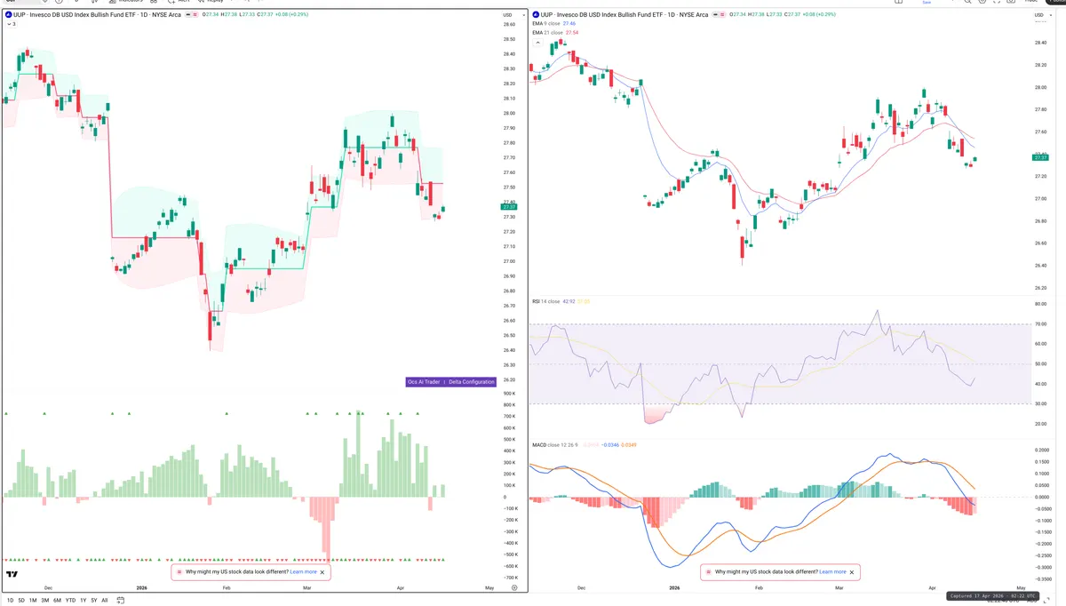Open the go-to-date calendar icon
Viewport: 1066px width, 606px height.
[121, 601]
